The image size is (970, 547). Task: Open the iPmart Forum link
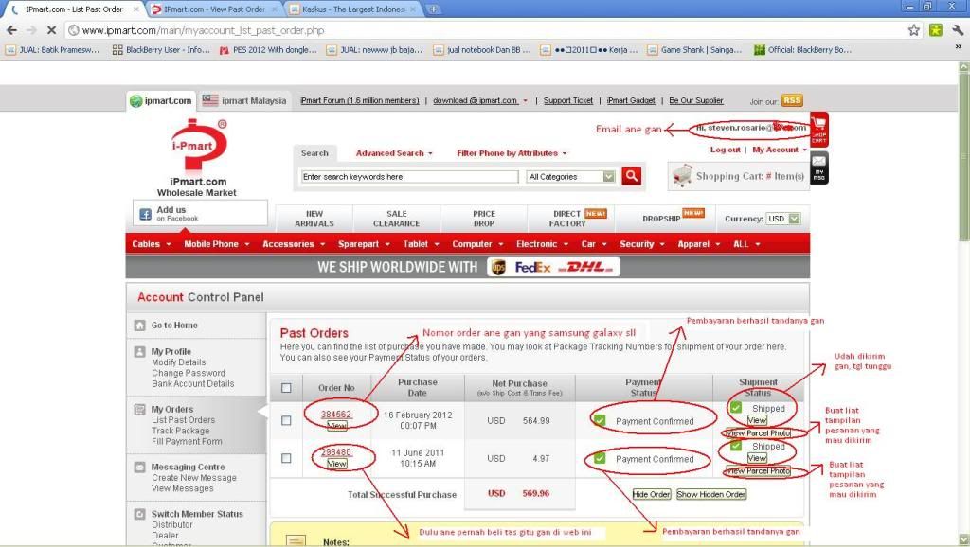click(359, 100)
